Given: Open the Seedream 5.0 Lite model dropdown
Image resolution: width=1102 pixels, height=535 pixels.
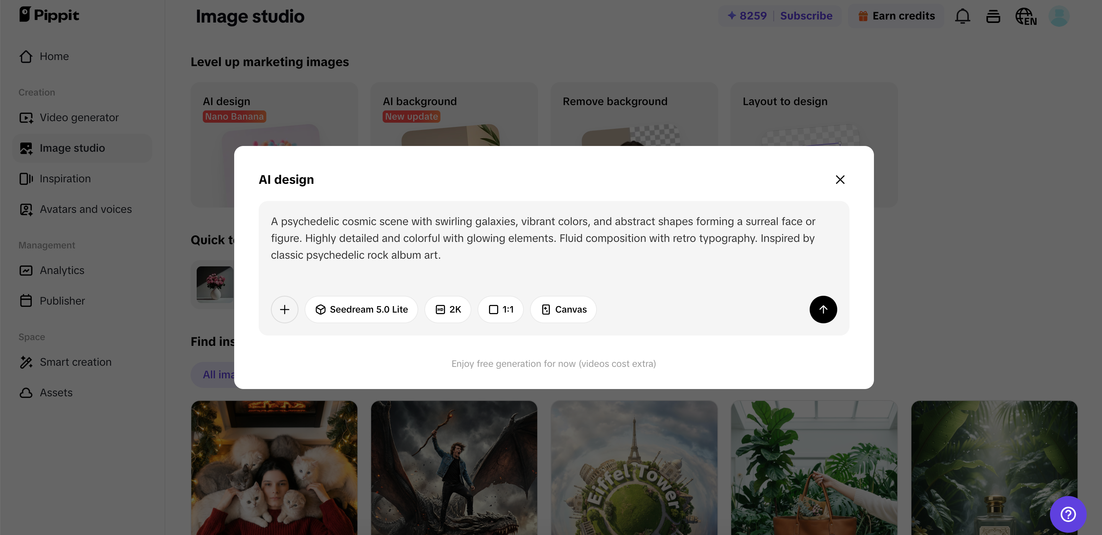Looking at the screenshot, I should pos(361,310).
